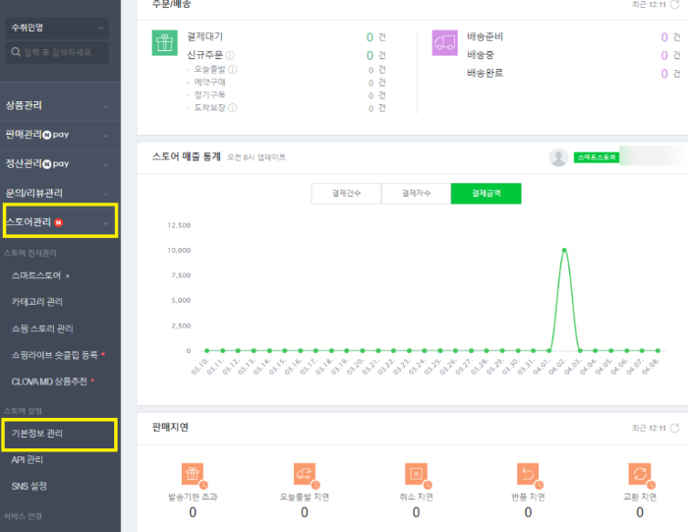This screenshot has width=688, height=532.
Task: Switch chart to 결제건수 tab
Action: pos(346,193)
